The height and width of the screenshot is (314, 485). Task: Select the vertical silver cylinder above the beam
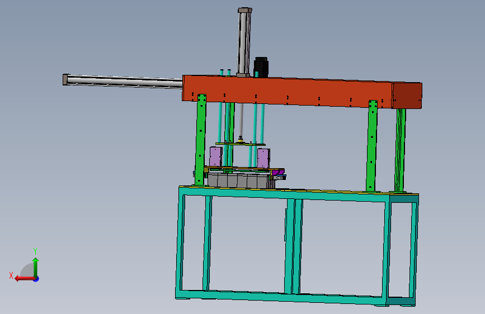(x=244, y=42)
